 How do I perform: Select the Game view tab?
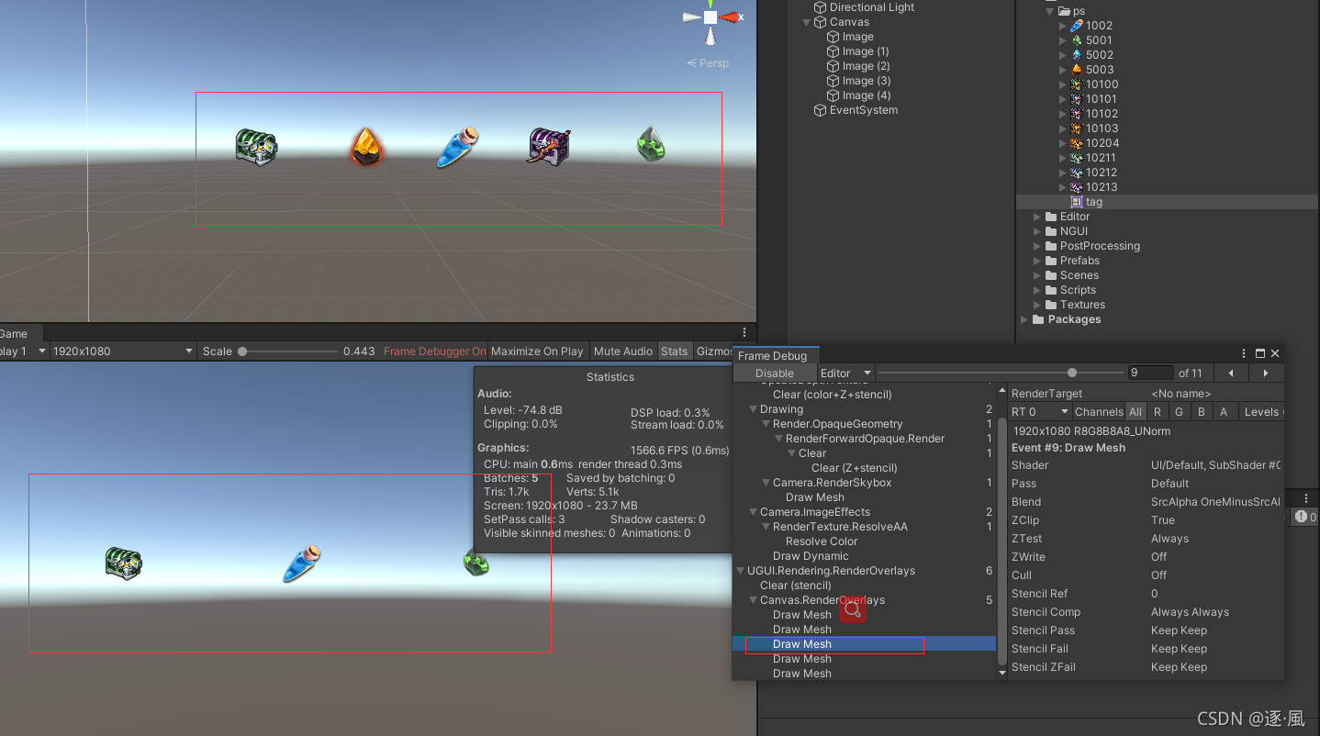[x=14, y=334]
